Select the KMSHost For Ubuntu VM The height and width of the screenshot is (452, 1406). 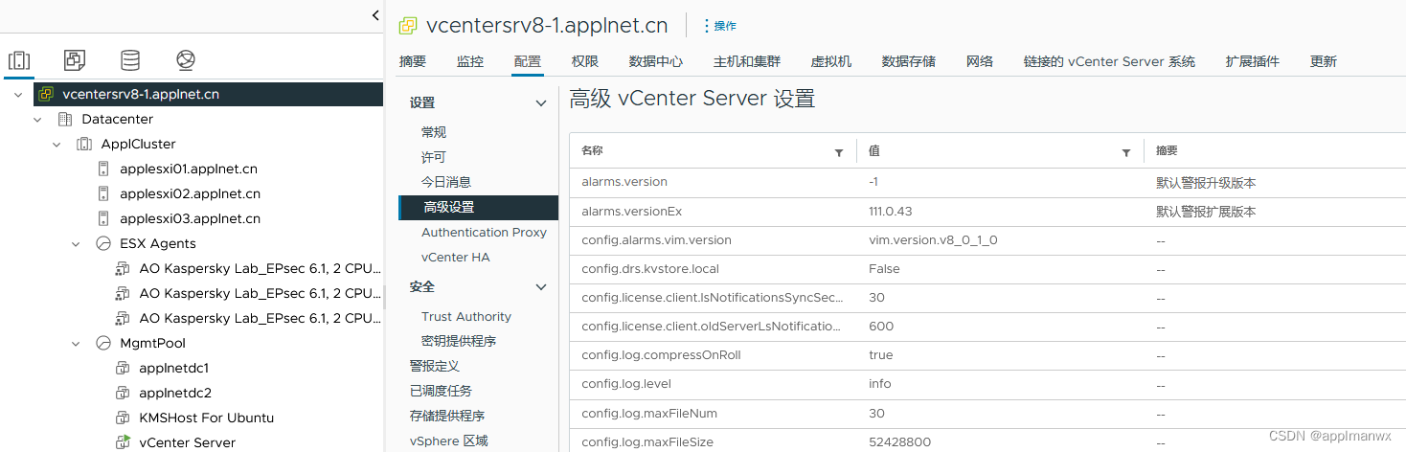click(206, 418)
